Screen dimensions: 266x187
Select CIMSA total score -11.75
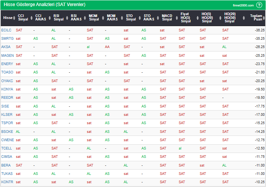tap(260, 156)
